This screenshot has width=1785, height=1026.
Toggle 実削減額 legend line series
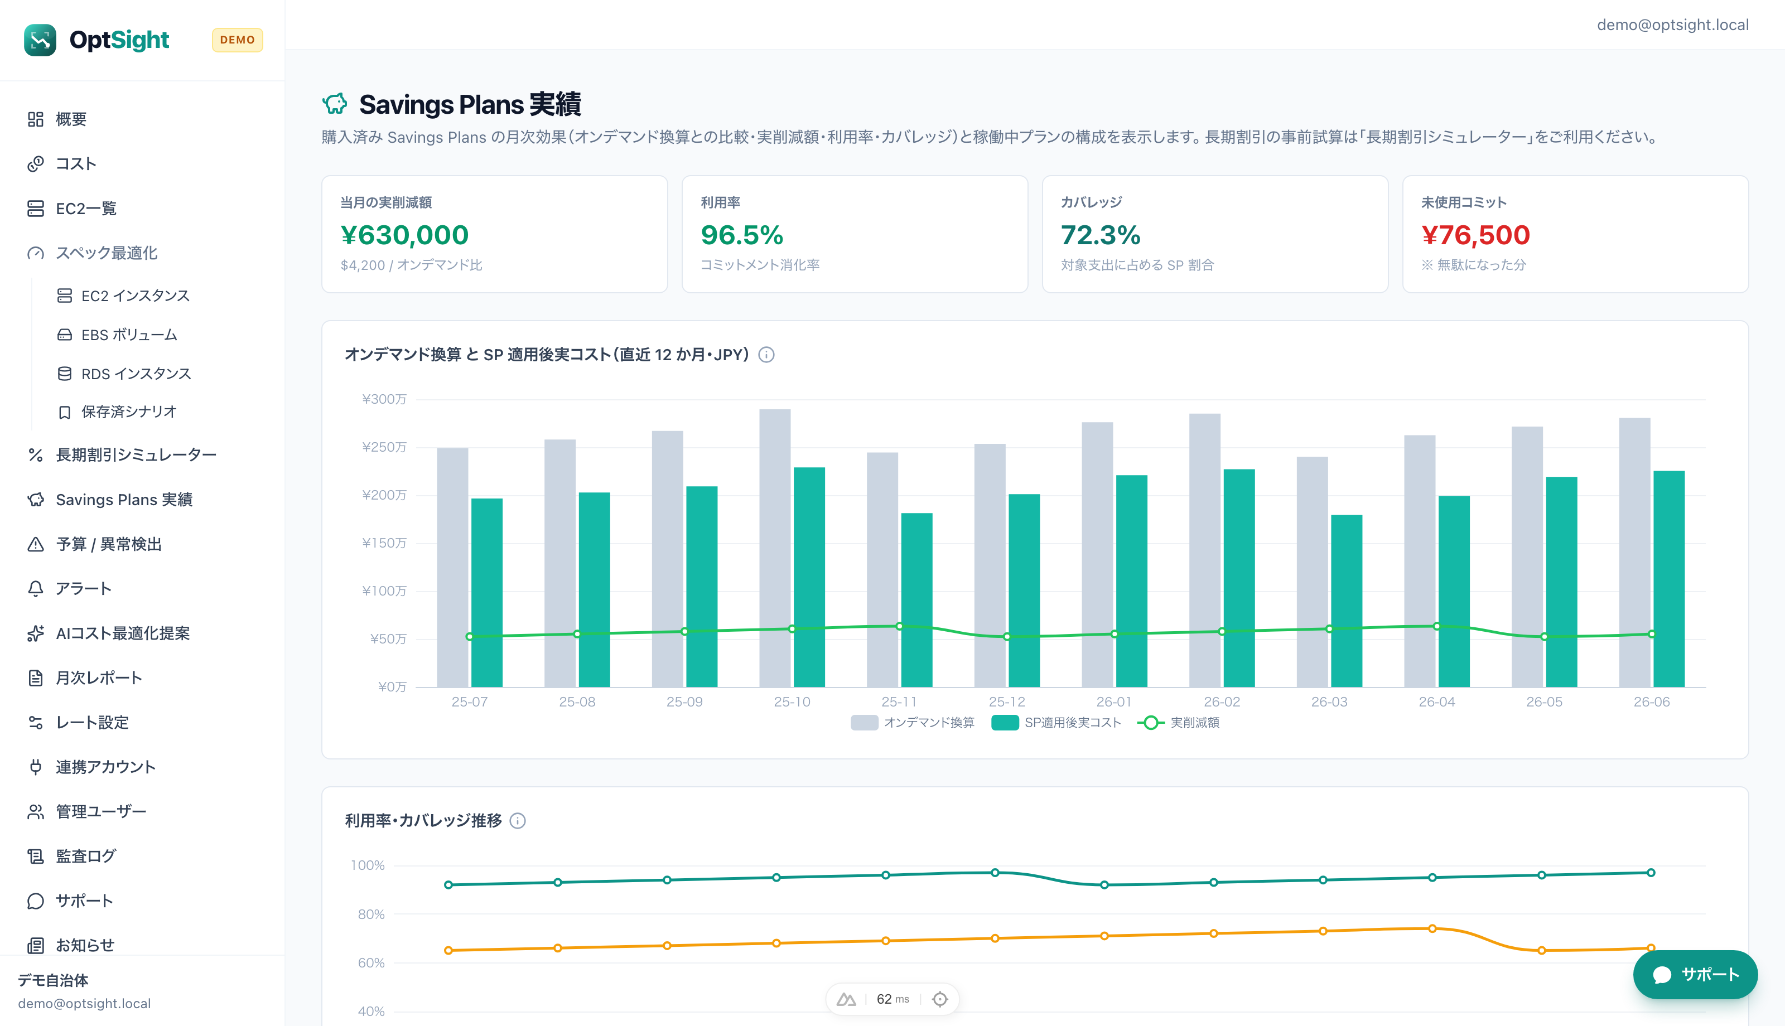coord(1178,722)
